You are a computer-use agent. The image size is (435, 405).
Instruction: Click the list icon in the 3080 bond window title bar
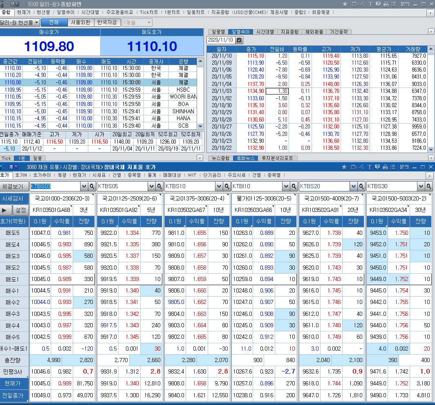coord(392,167)
